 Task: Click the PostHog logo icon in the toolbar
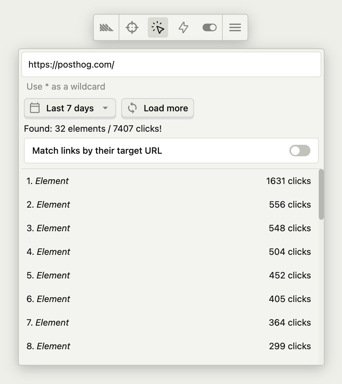point(106,27)
